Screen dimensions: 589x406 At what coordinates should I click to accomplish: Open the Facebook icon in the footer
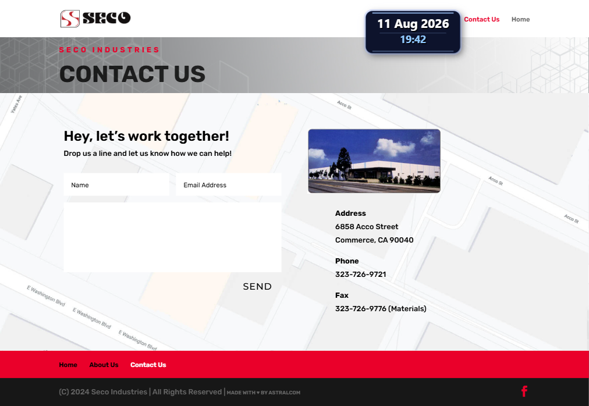click(x=524, y=391)
